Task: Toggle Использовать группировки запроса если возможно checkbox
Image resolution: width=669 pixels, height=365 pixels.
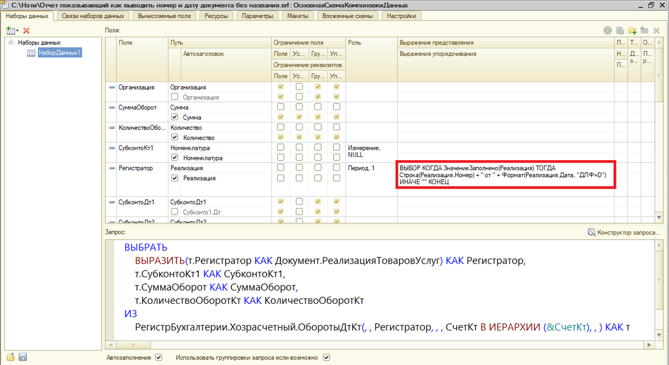Action: (x=327, y=357)
